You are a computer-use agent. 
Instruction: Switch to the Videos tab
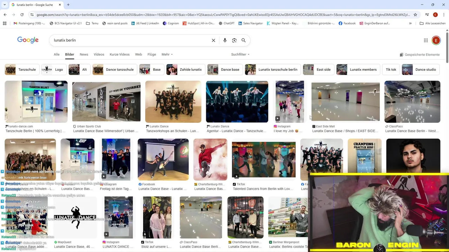(99, 54)
